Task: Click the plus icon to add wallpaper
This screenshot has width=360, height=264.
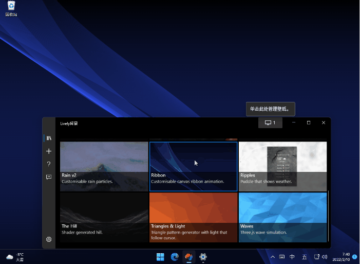Action: pos(49,151)
